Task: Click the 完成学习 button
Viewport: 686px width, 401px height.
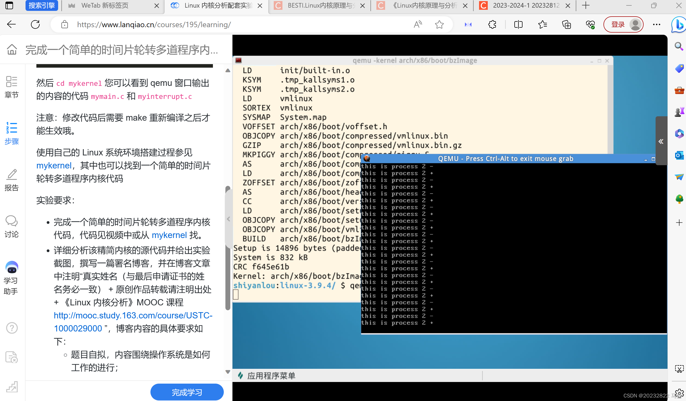Action: coord(187,392)
